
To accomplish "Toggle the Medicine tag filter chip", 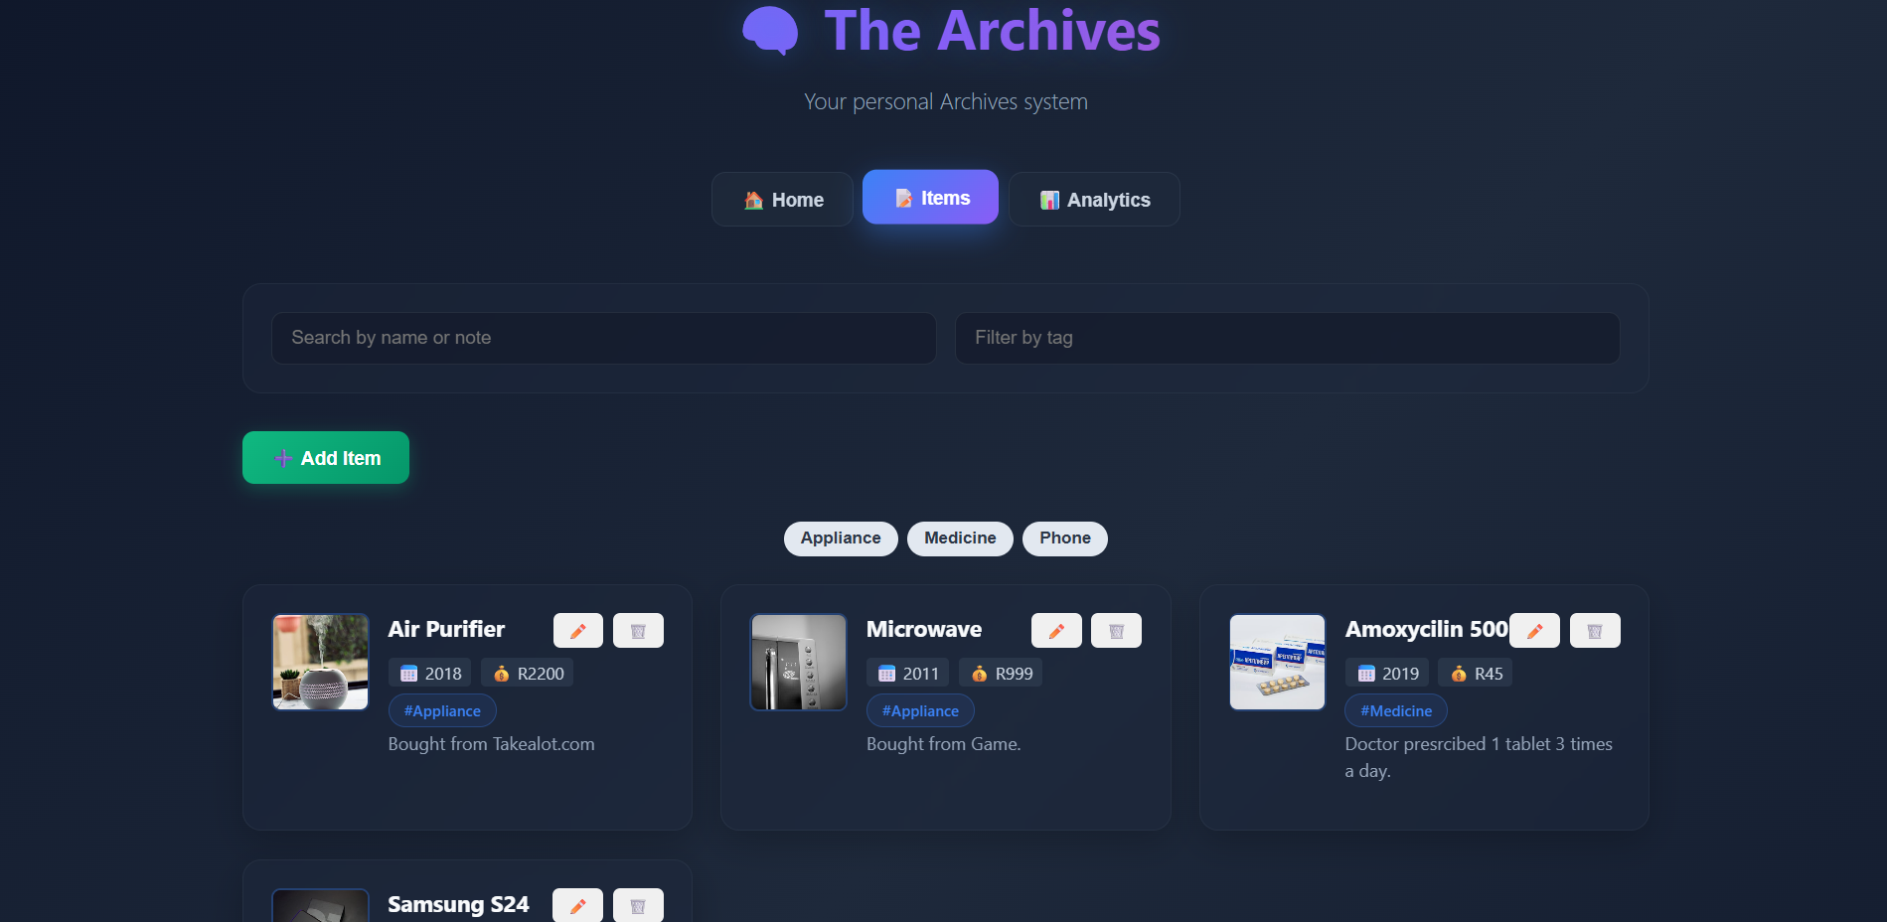I will point(960,538).
